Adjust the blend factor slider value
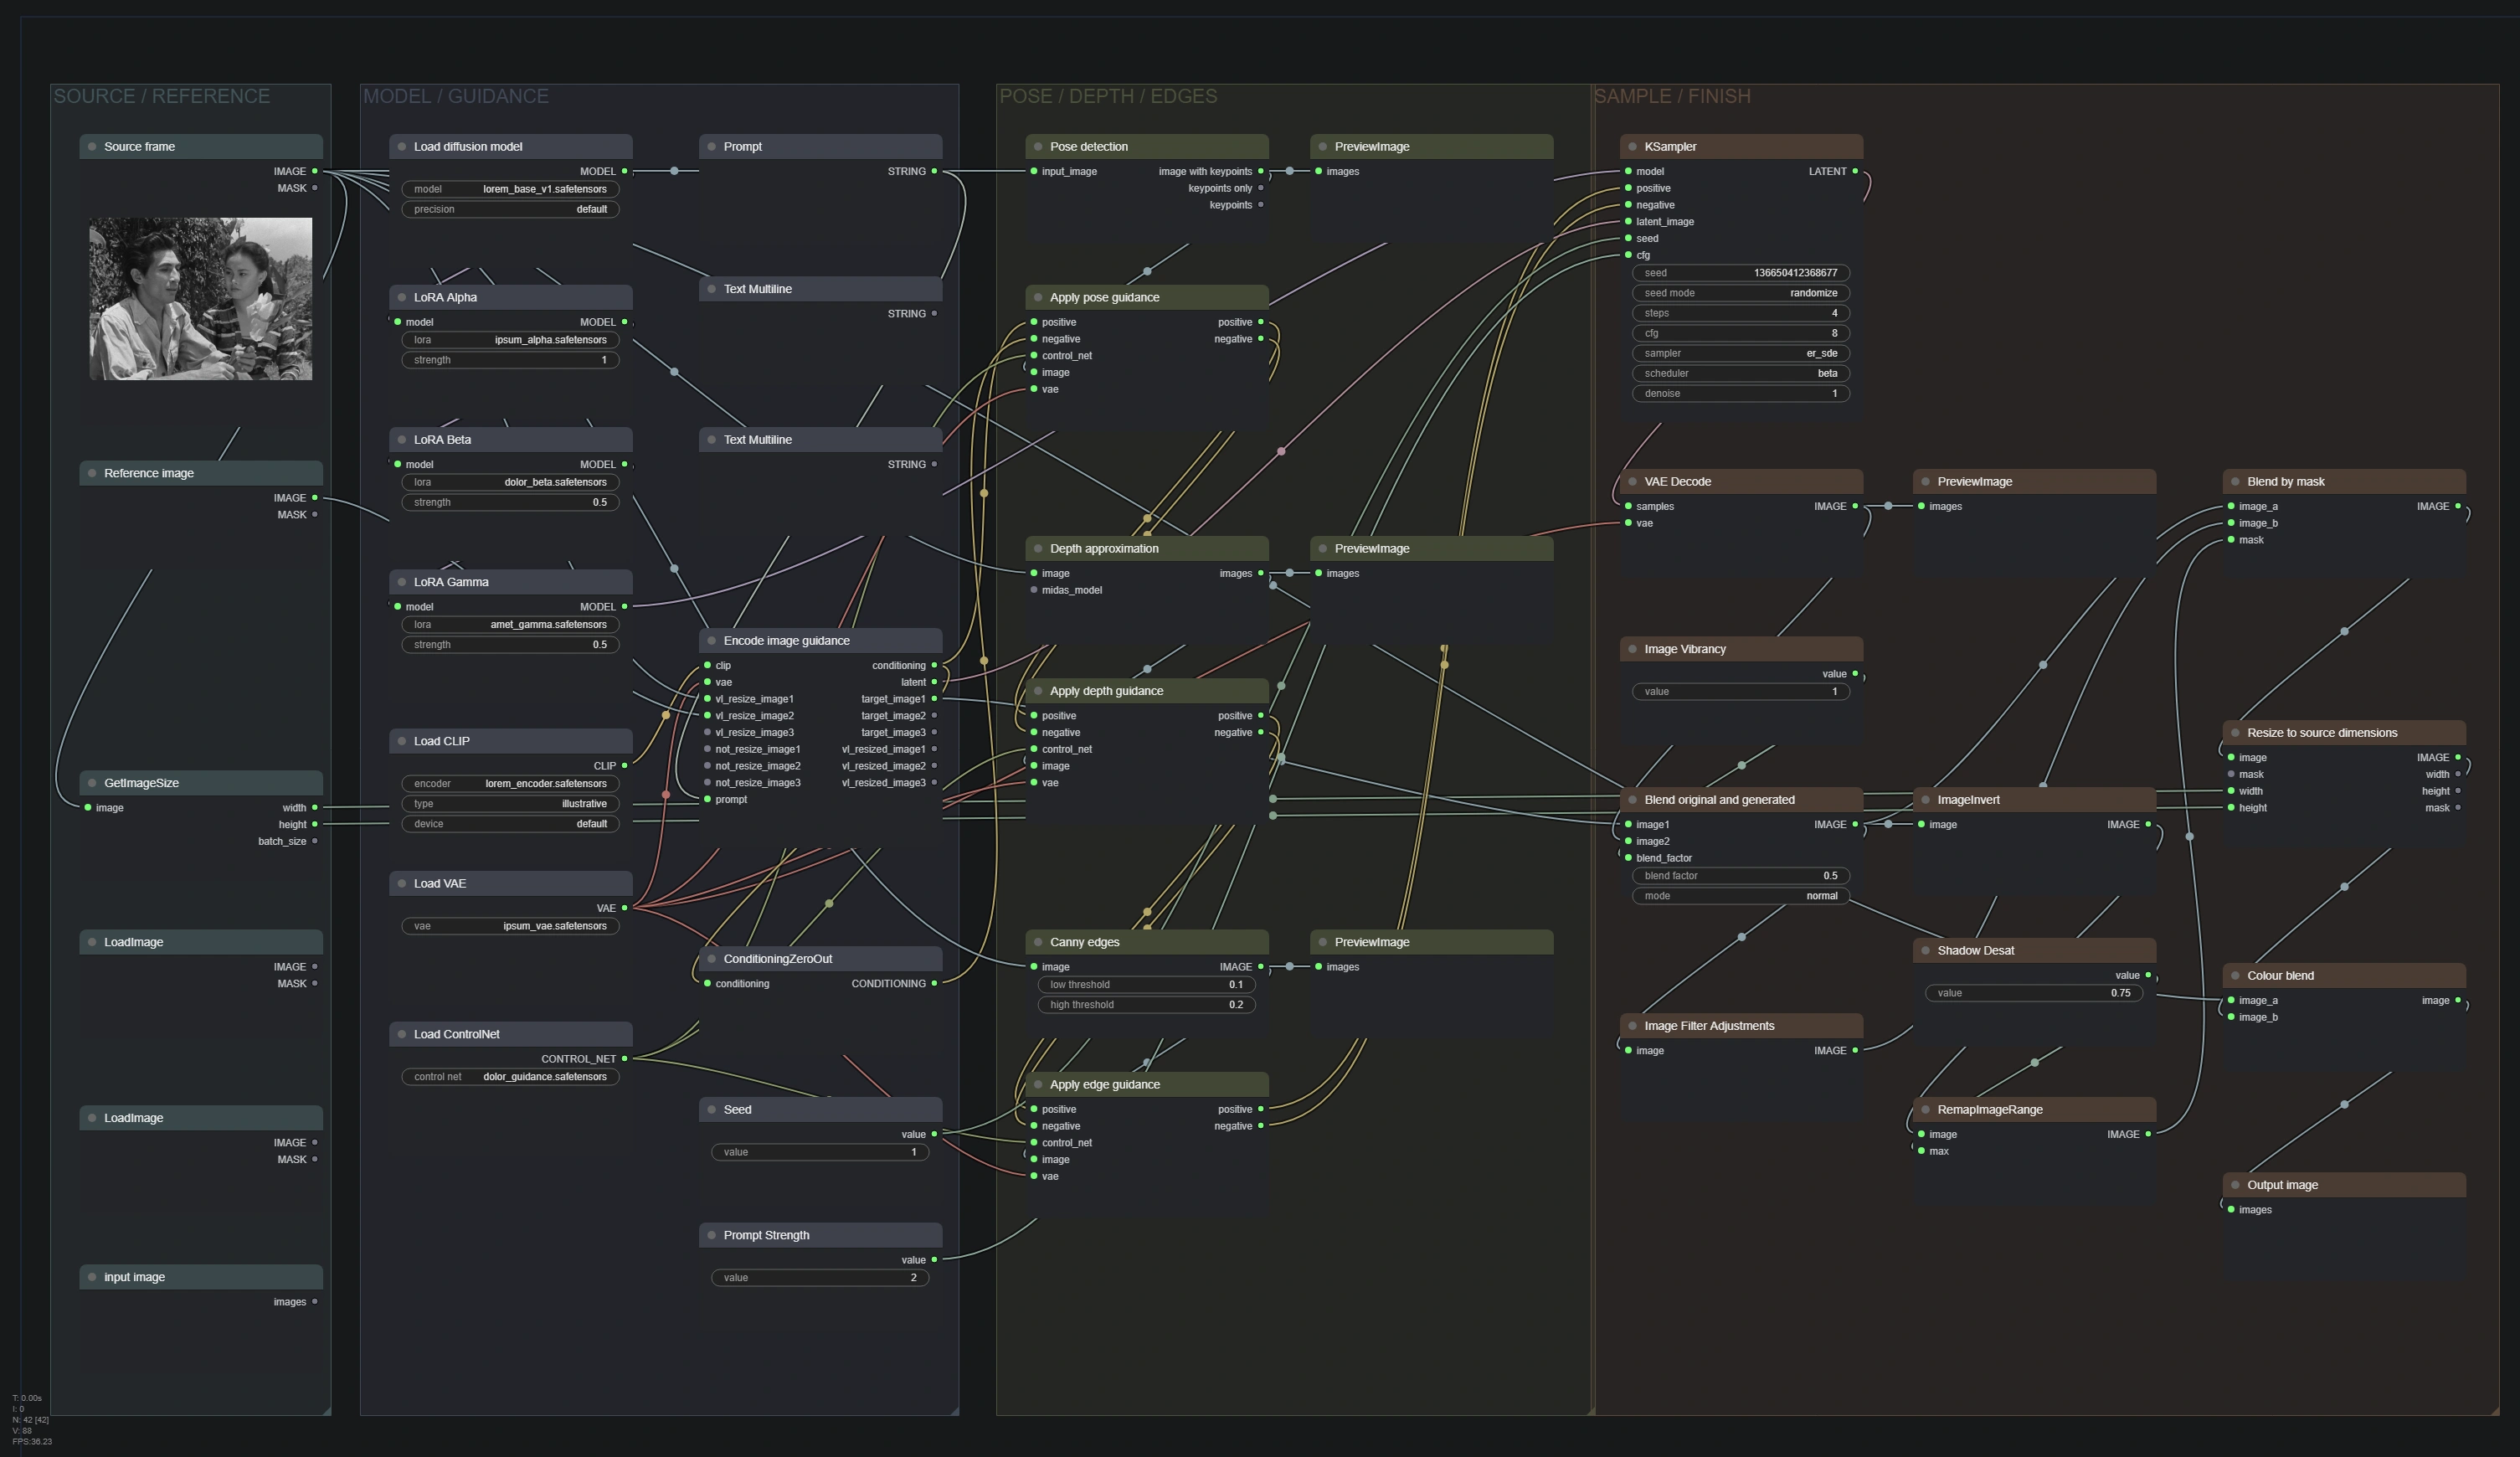 coord(1741,876)
